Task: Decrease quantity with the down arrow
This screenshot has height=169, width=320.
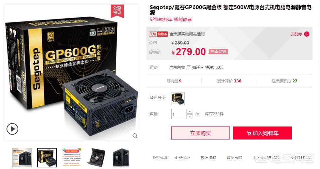Action: click(x=189, y=116)
